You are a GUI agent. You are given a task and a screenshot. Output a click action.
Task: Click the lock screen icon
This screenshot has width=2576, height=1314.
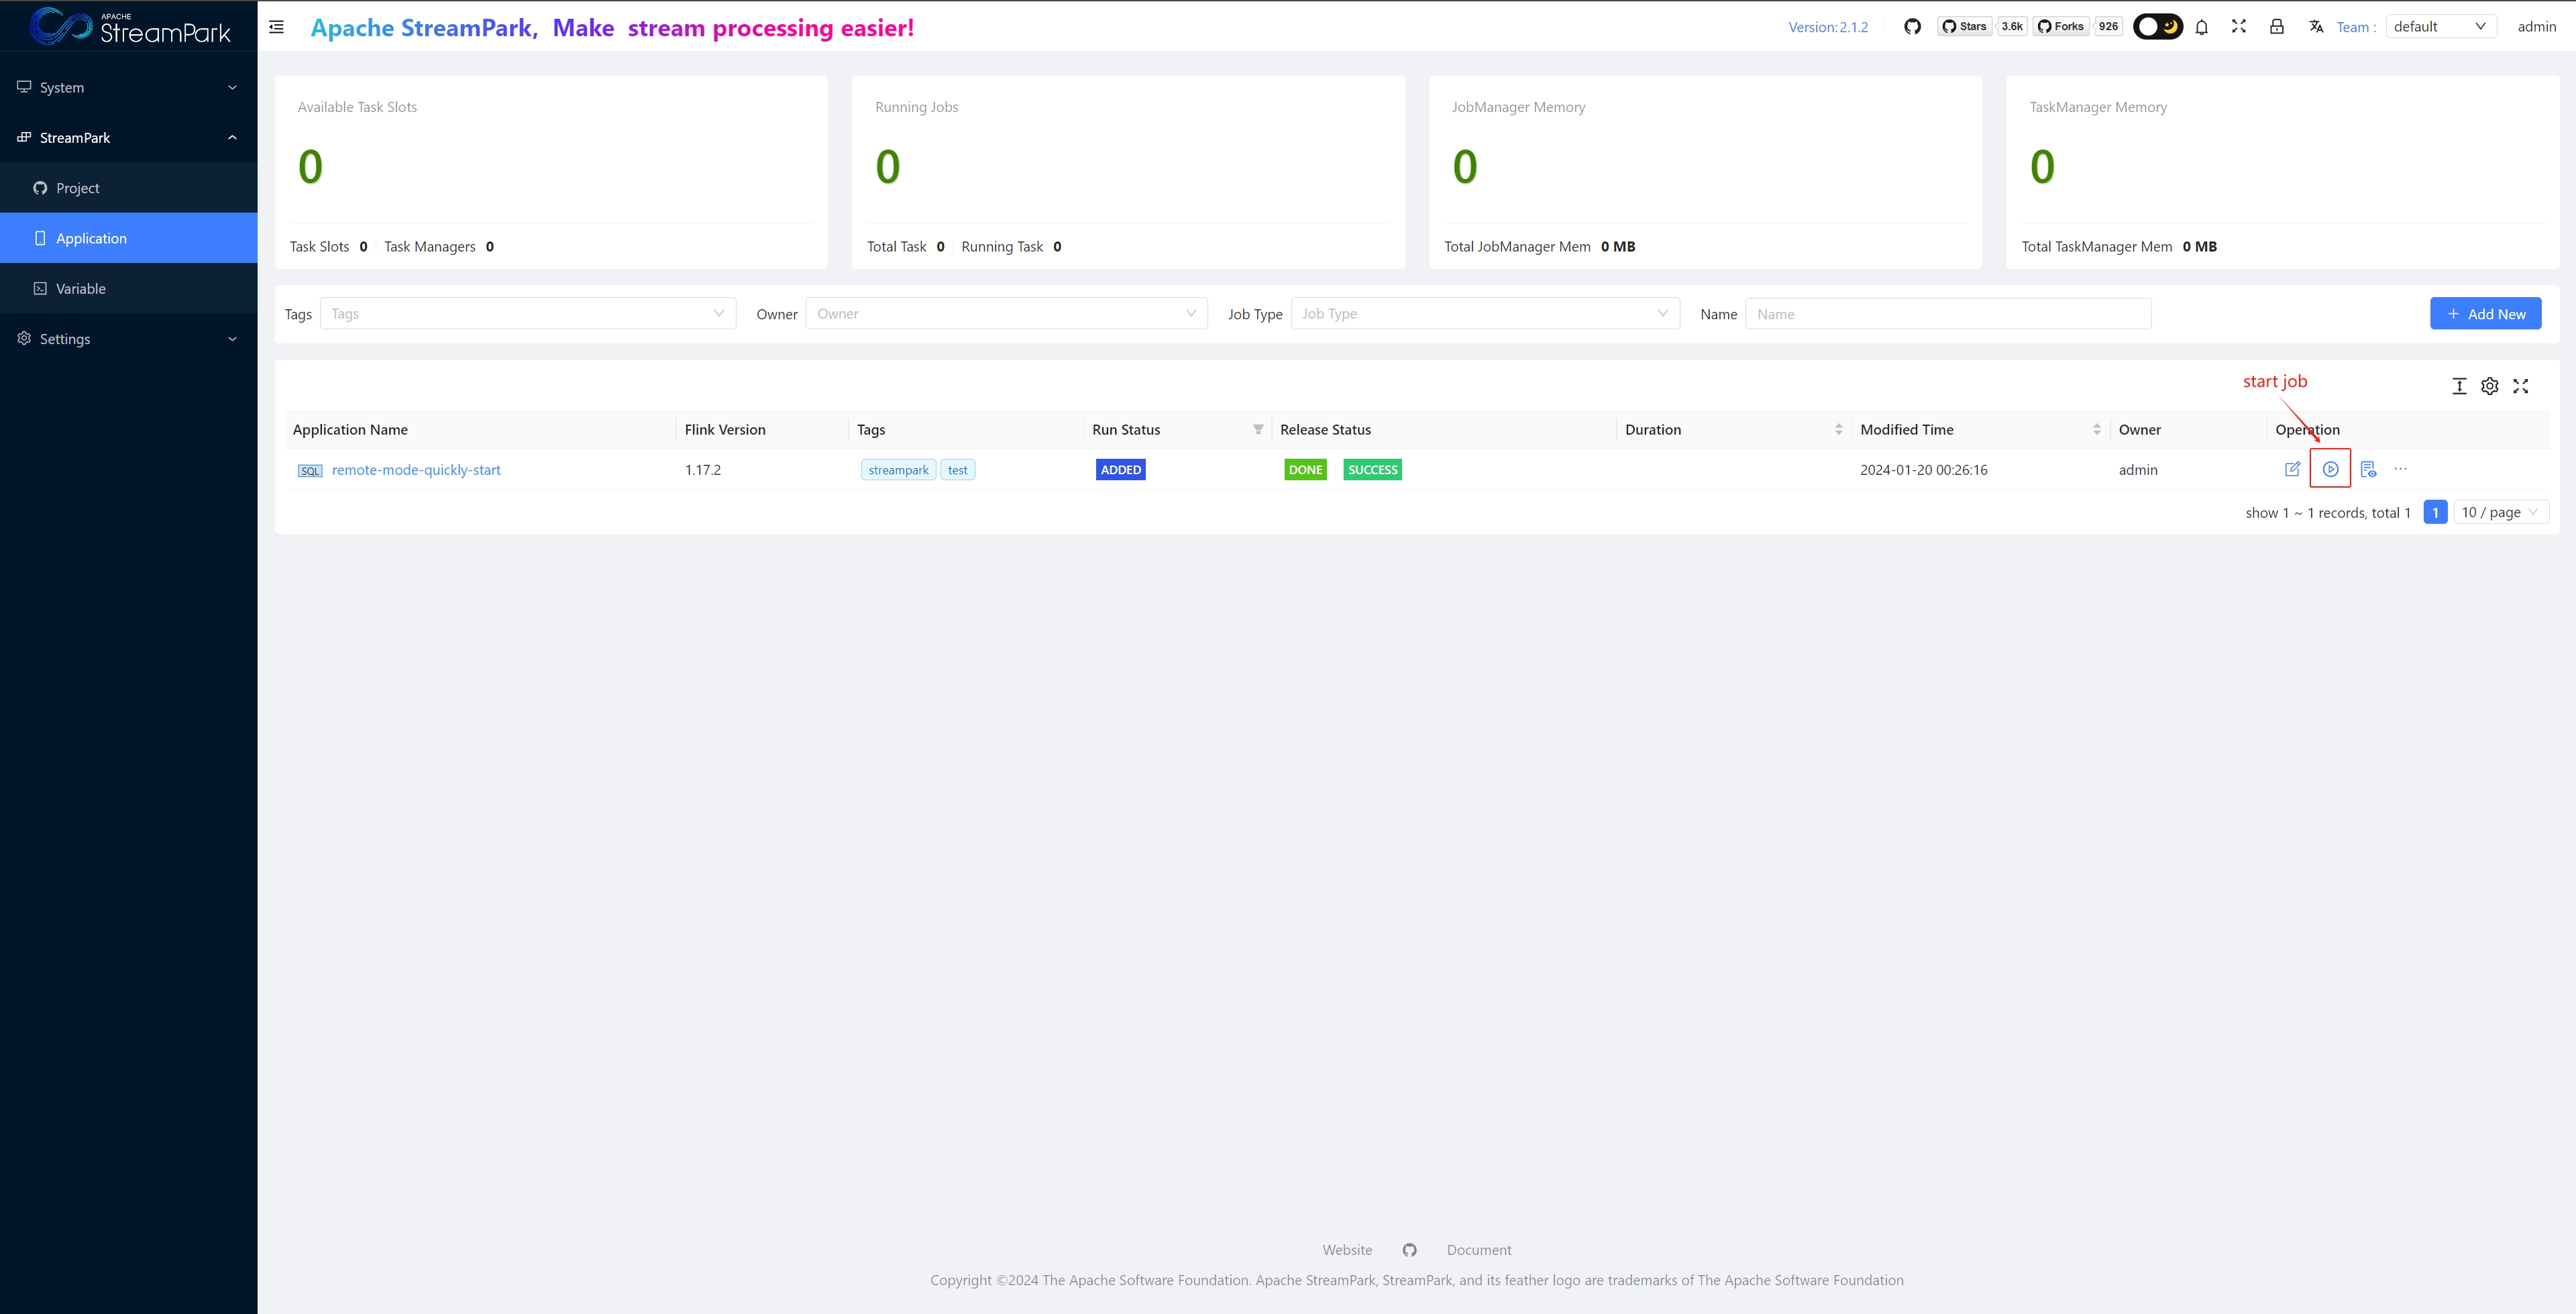[2276, 27]
